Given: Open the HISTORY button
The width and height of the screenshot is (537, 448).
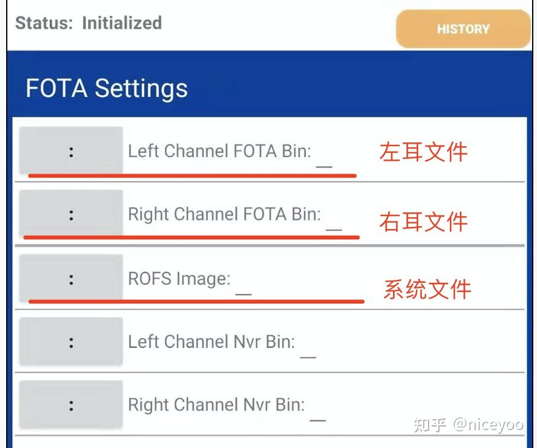Looking at the screenshot, I should coord(463,29).
